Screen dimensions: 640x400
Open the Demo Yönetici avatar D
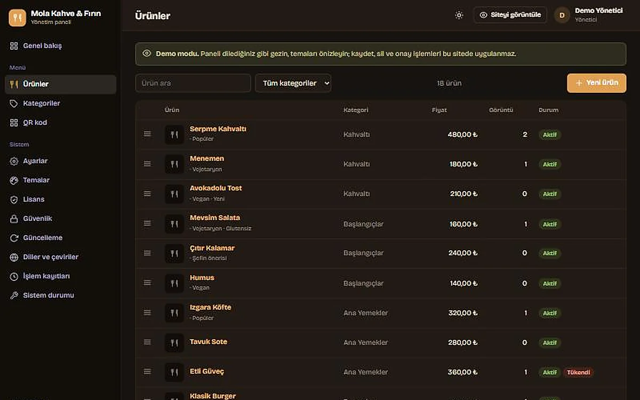(562, 15)
